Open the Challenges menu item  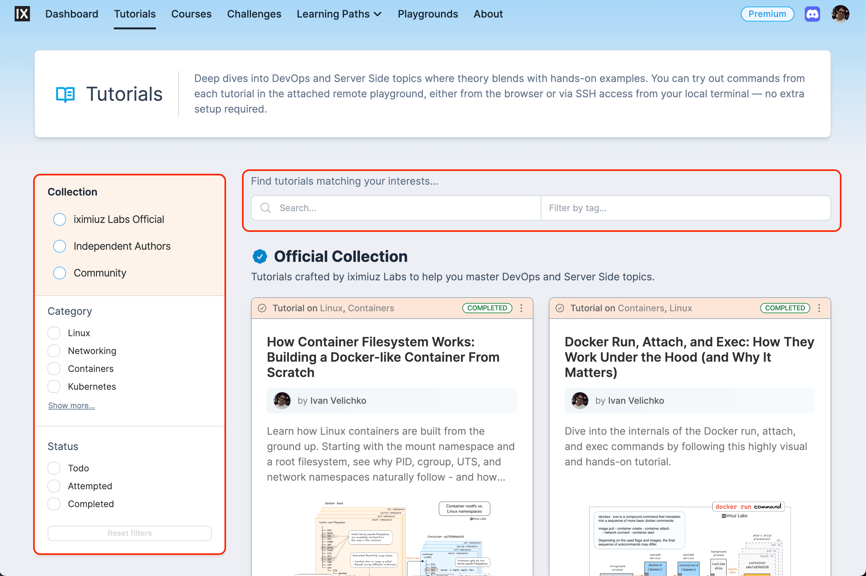click(254, 14)
